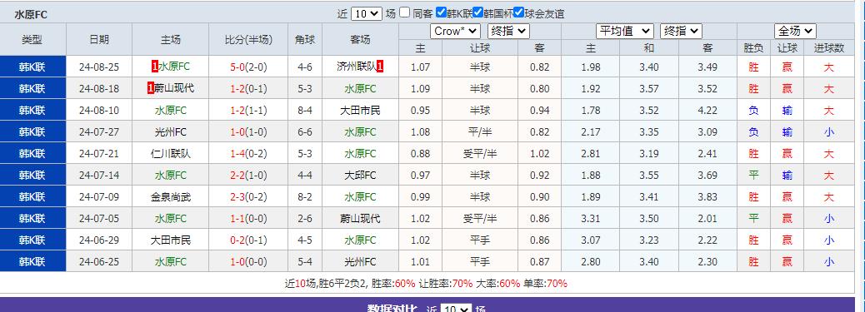Open the 终指 dropdown beside 平均值
The height and width of the screenshot is (312, 865).
pyautogui.click(x=681, y=32)
